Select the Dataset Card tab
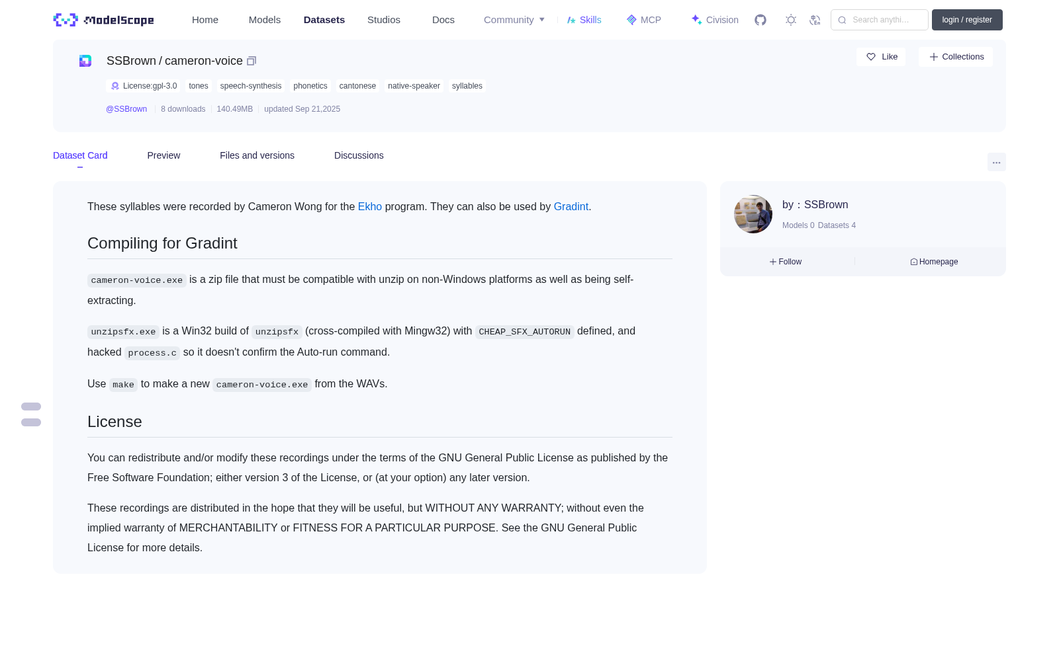This screenshot has height=661, width=1059. (x=80, y=155)
